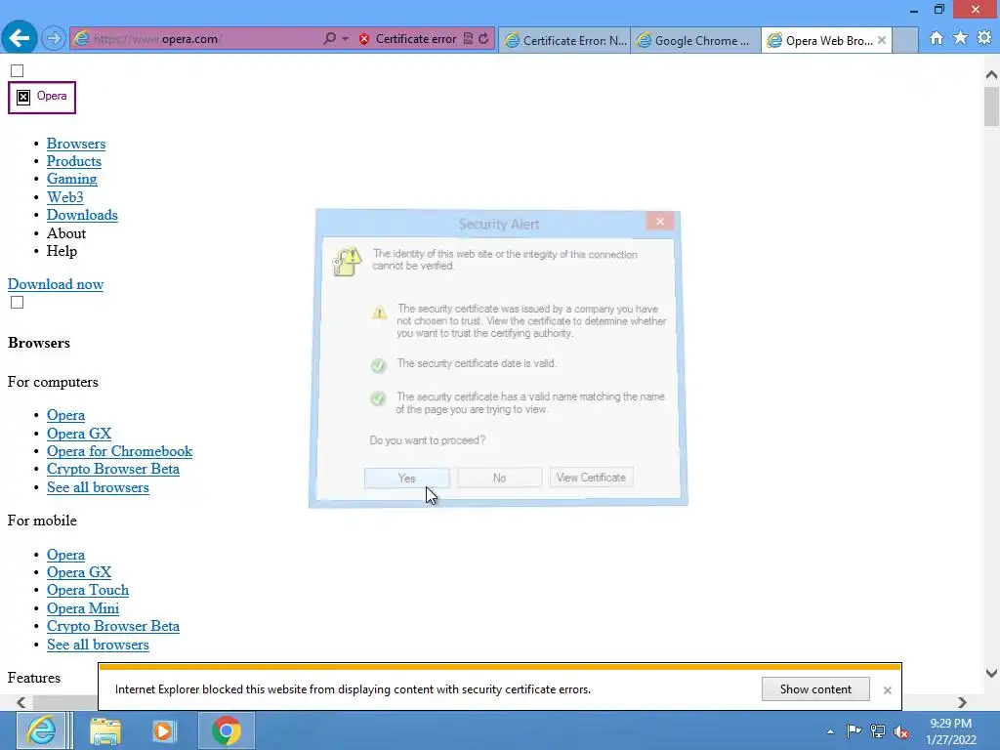Open the Action Center flag icon

[x=854, y=730]
